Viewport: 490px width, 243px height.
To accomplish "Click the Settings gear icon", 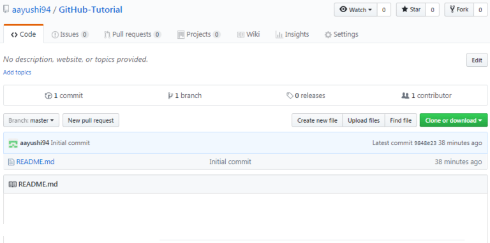I will click(x=328, y=34).
